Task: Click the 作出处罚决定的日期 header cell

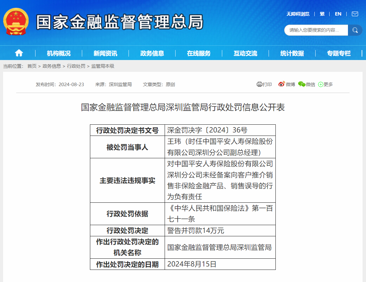Action: tap(128, 264)
